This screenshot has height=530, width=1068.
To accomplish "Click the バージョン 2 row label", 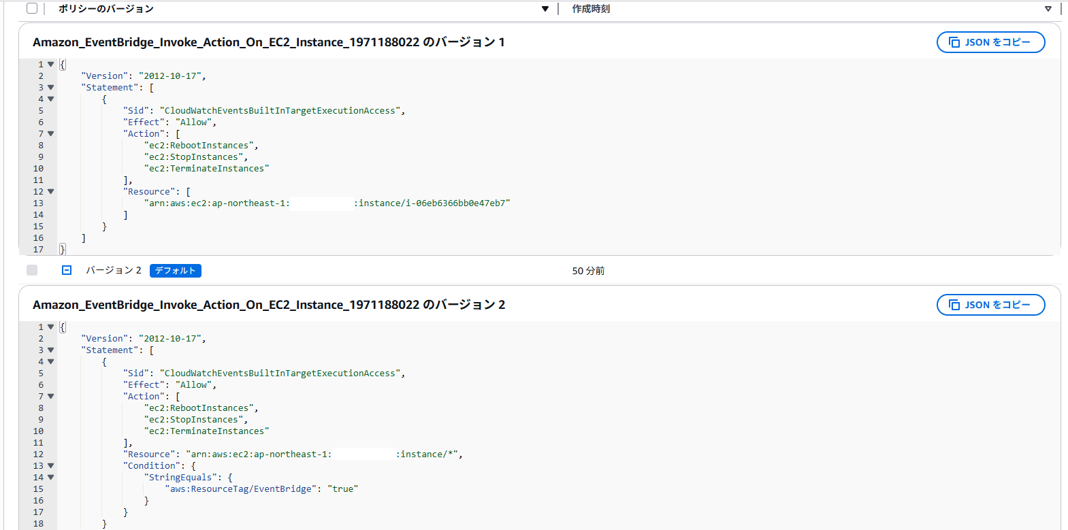I will [x=114, y=270].
